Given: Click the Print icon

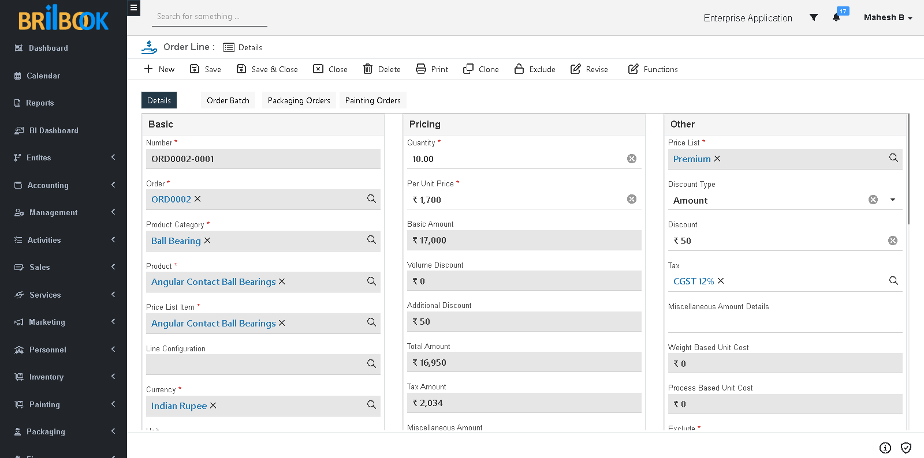Looking at the screenshot, I should 421,69.
